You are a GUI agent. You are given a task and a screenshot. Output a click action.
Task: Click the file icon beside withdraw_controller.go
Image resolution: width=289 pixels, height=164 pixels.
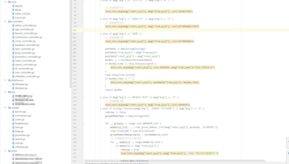click(13, 76)
